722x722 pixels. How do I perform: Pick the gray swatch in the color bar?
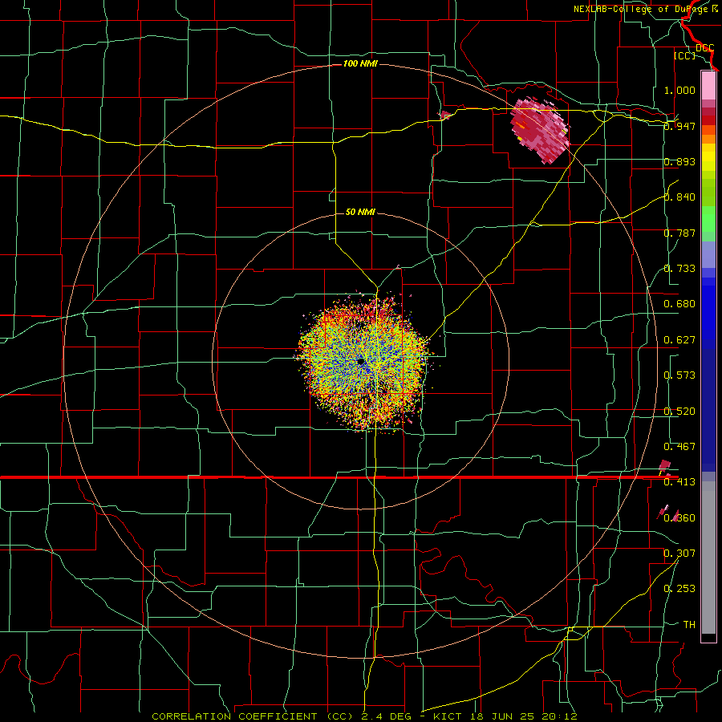(x=708, y=558)
